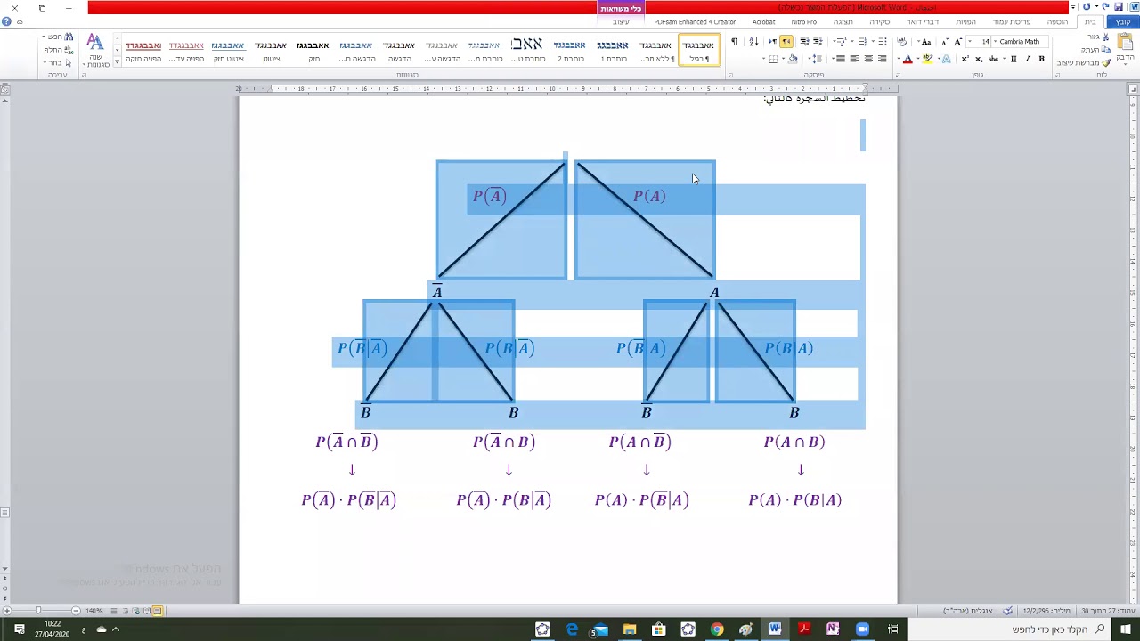Image resolution: width=1140 pixels, height=641 pixels.
Task: Open the Acrobat ribbon tab
Action: pos(763,21)
